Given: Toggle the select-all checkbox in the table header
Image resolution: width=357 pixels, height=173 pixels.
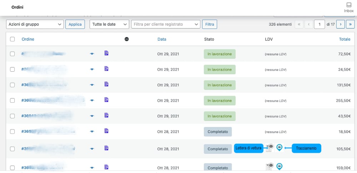Looking at the screenshot, I should (x=12, y=39).
